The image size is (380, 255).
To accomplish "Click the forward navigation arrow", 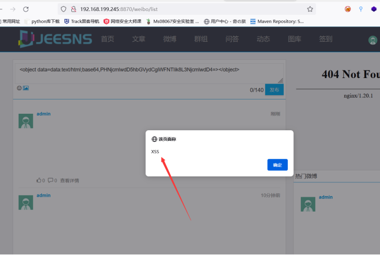I will coord(13,9).
